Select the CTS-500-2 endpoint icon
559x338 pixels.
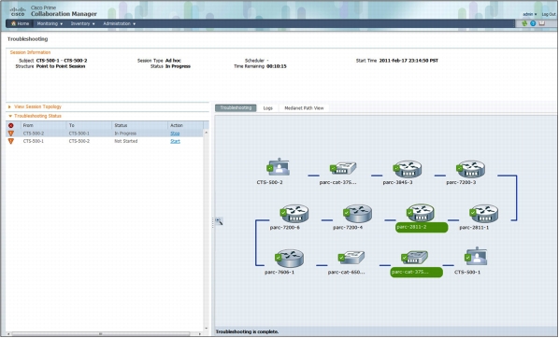tap(279, 167)
